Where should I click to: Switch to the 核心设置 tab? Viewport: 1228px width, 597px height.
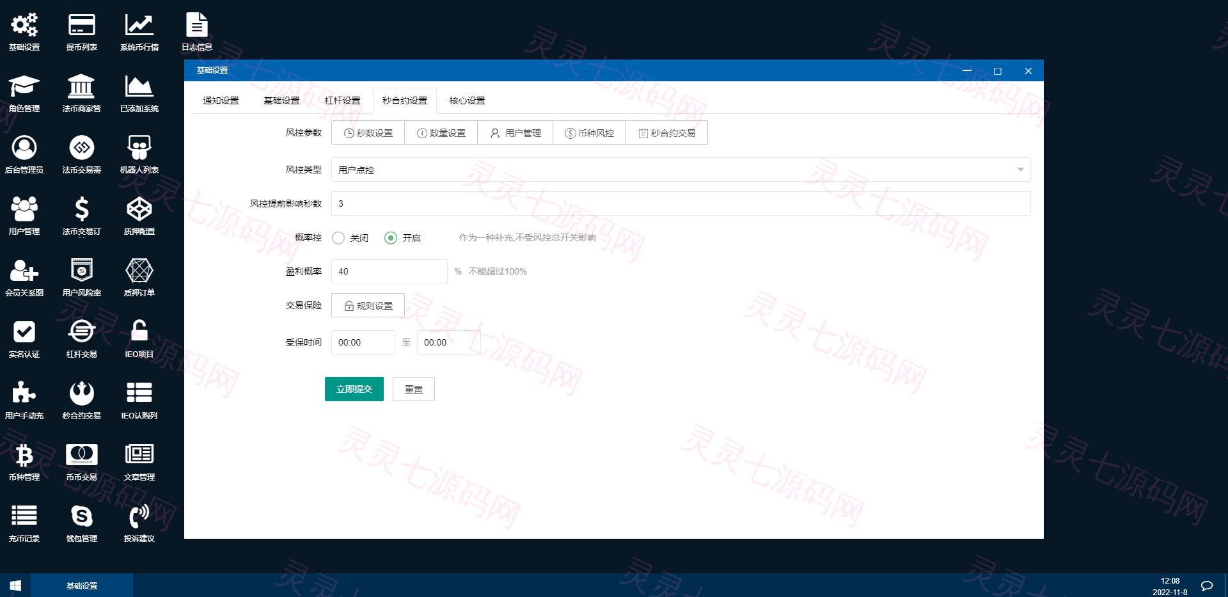point(467,100)
